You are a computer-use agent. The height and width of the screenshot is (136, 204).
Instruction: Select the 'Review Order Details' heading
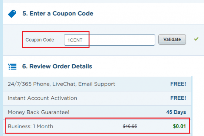(57, 67)
